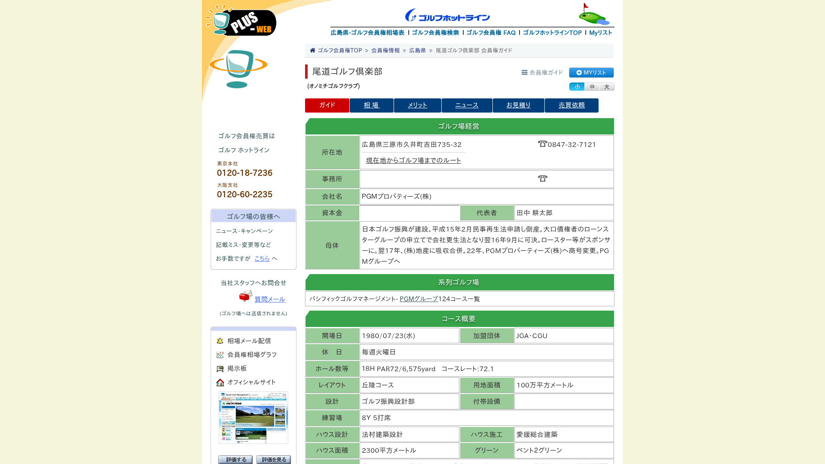This screenshot has height=464, width=825.
Task: Open ゴルフ会員権検索 link
Action: pos(435,33)
